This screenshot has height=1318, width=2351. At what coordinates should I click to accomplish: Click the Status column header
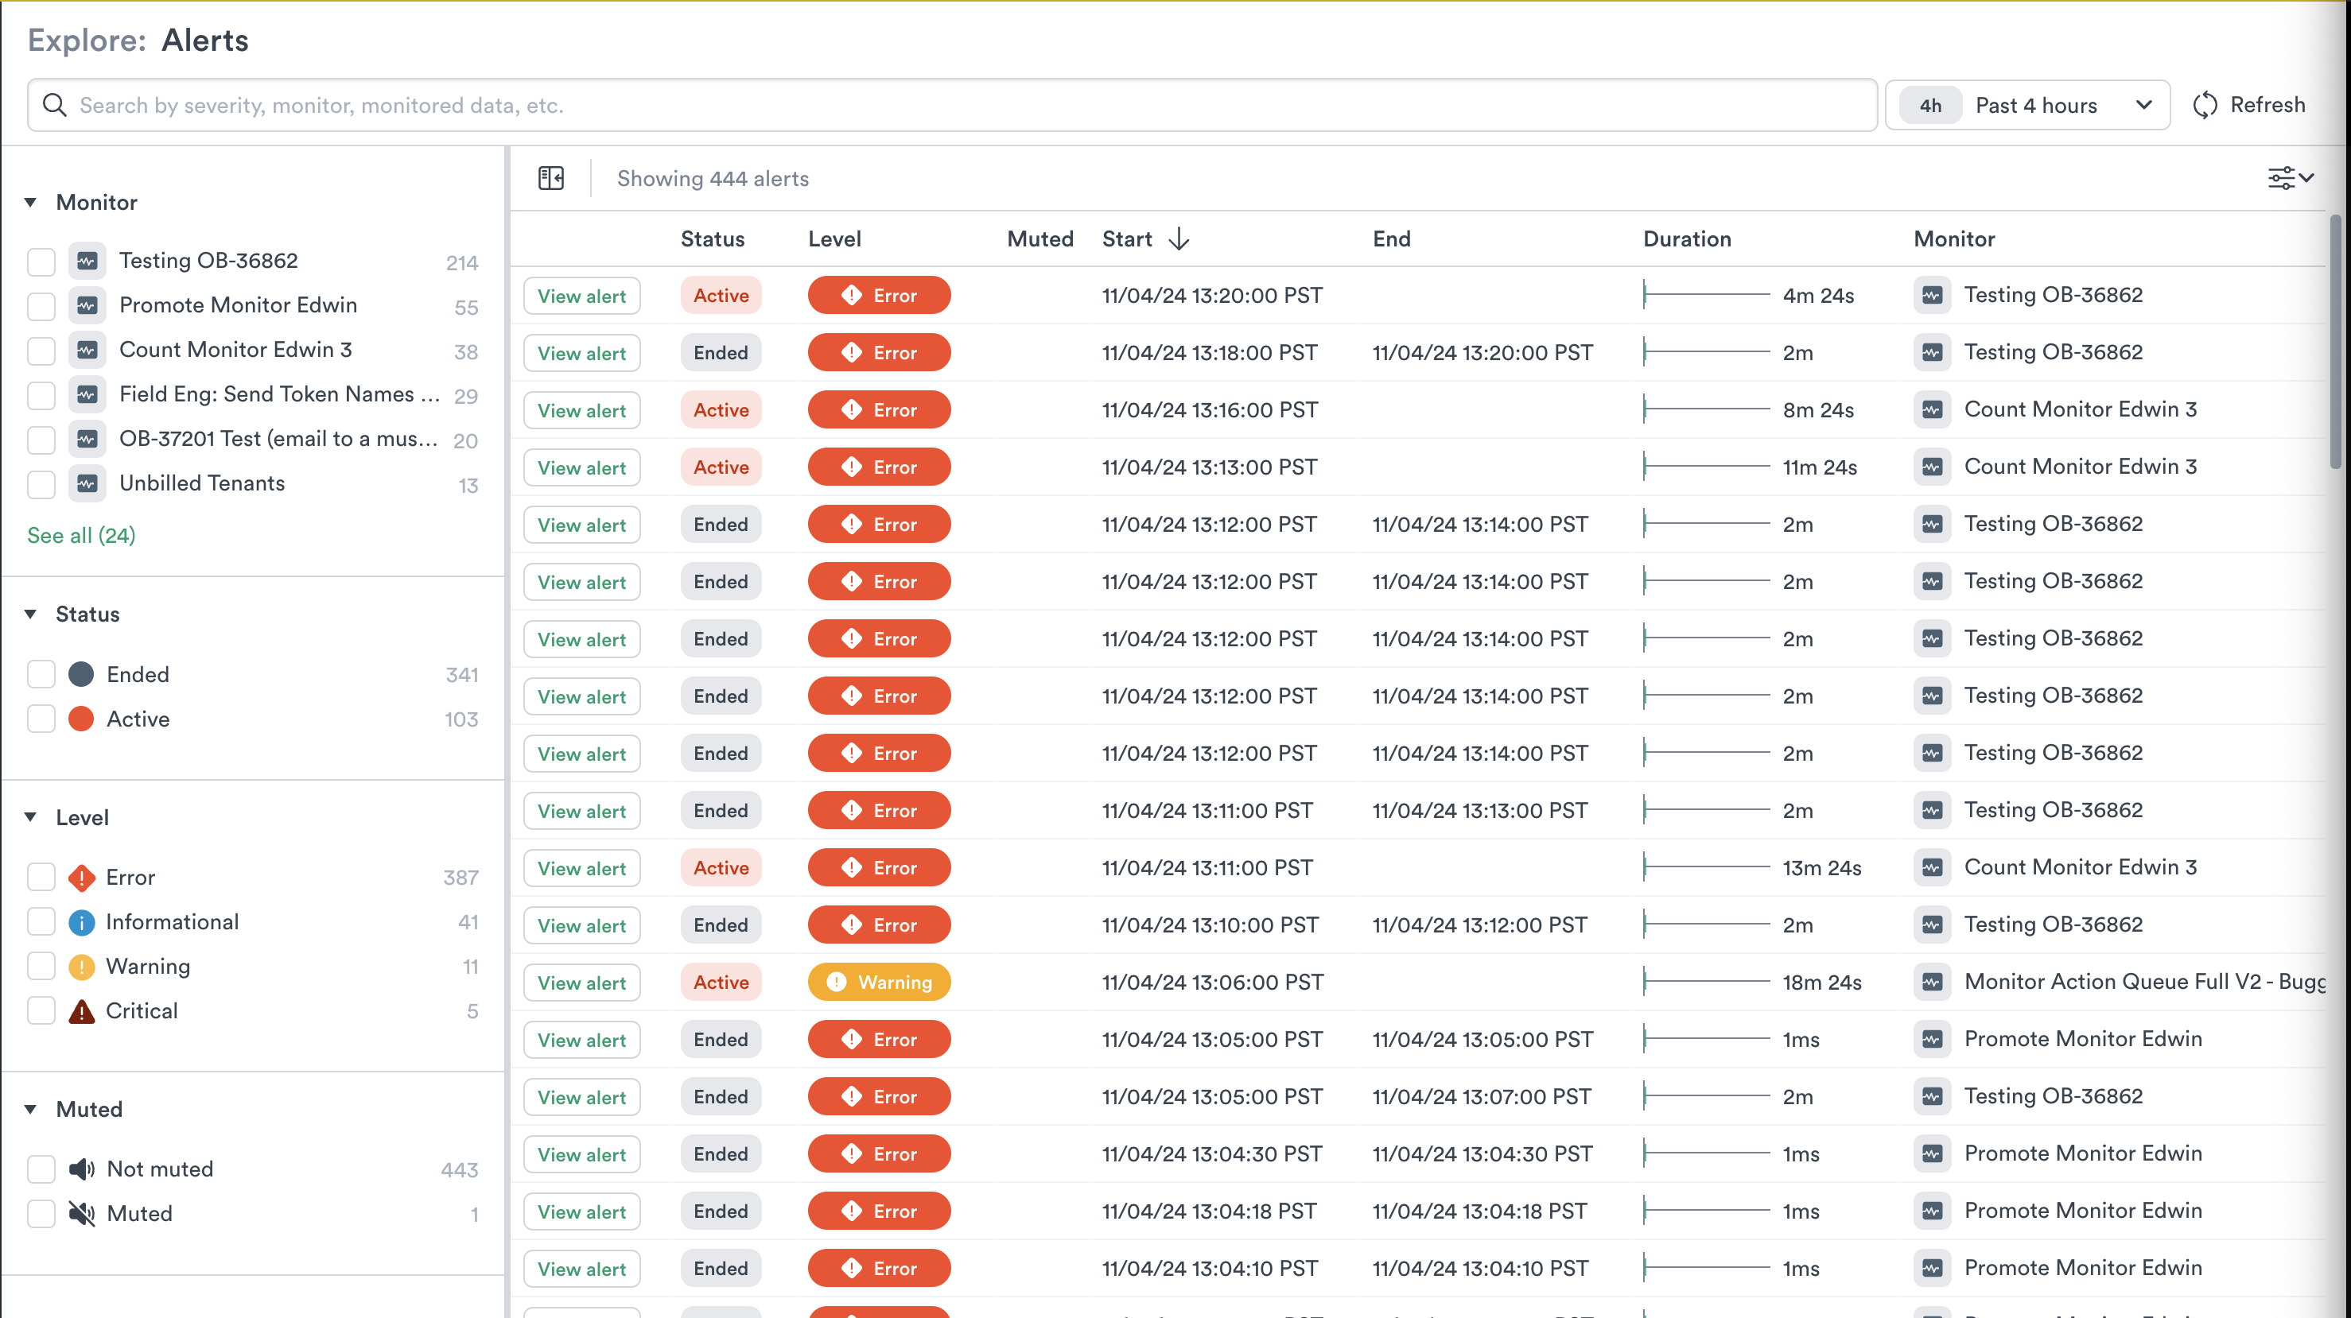712,239
